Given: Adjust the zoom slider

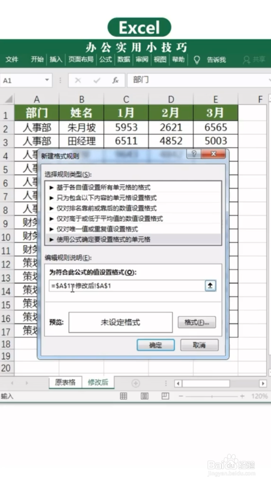Looking at the screenshot, I should (212, 396).
